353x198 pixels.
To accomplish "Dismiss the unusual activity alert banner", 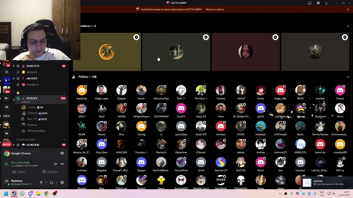I will coord(348,9).
